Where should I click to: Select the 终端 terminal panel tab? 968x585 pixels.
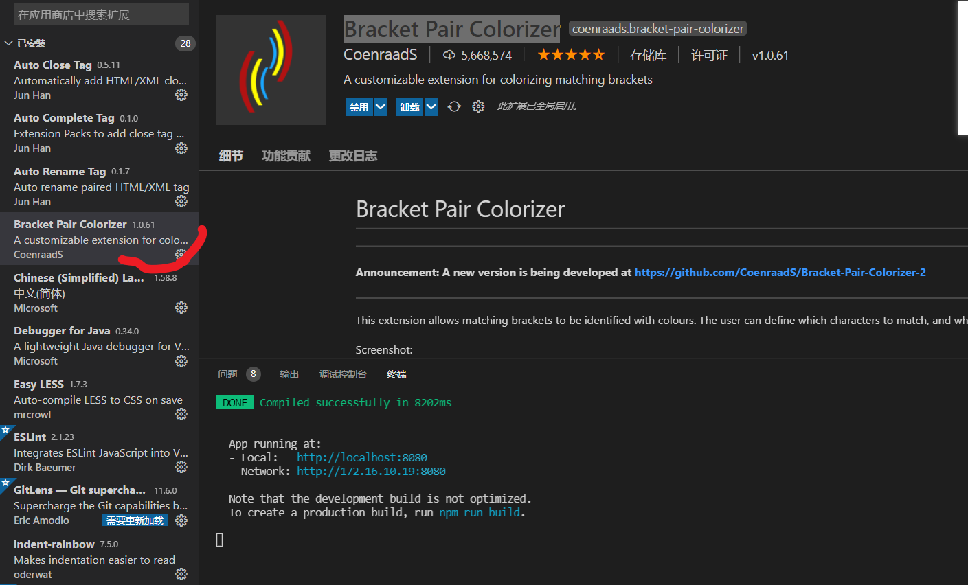[396, 374]
